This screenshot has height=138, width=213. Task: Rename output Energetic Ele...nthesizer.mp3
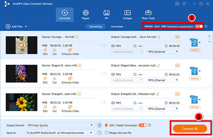(158, 94)
